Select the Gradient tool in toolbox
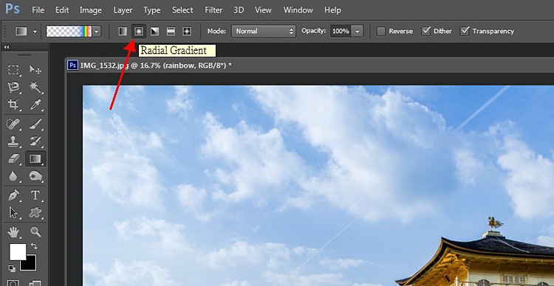The width and height of the screenshot is (554, 286). click(35, 158)
